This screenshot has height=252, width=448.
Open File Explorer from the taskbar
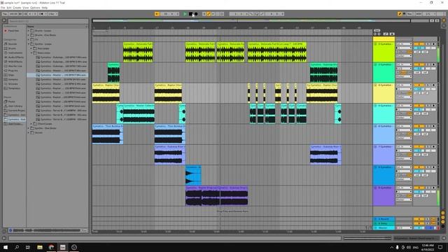coord(40,247)
